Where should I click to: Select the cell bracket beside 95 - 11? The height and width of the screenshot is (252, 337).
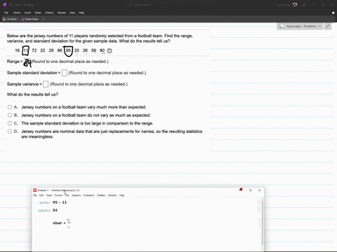pyautogui.click(x=258, y=202)
